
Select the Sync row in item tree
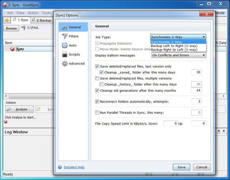(29, 49)
